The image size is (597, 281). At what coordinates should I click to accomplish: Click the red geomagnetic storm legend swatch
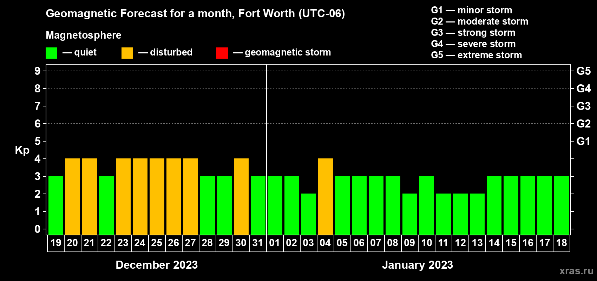click(x=222, y=53)
